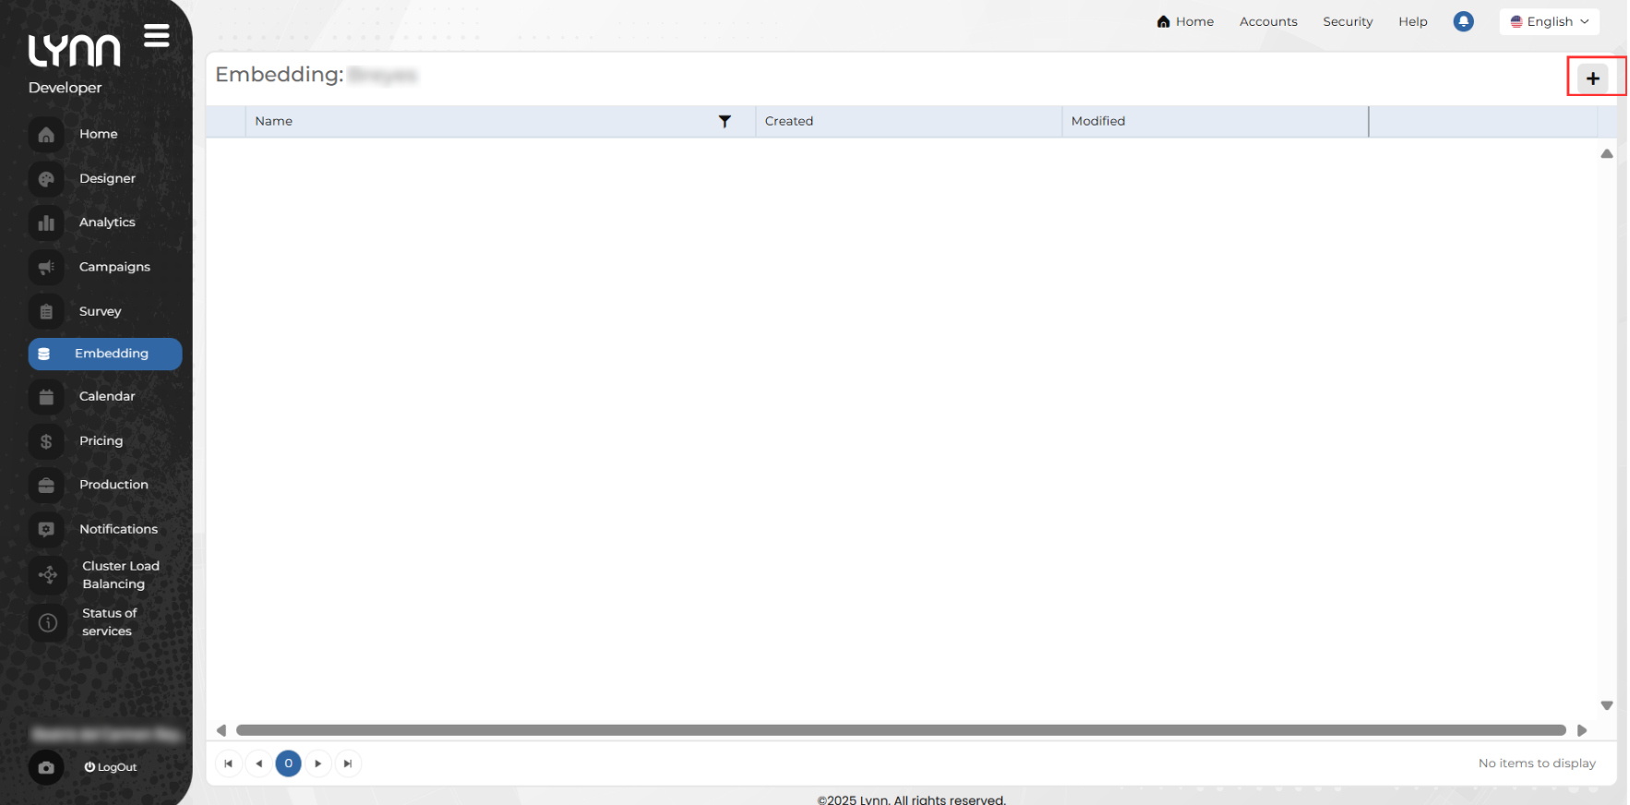The image size is (1630, 805).
Task: Click the Developer label under logo
Action: [65, 88]
